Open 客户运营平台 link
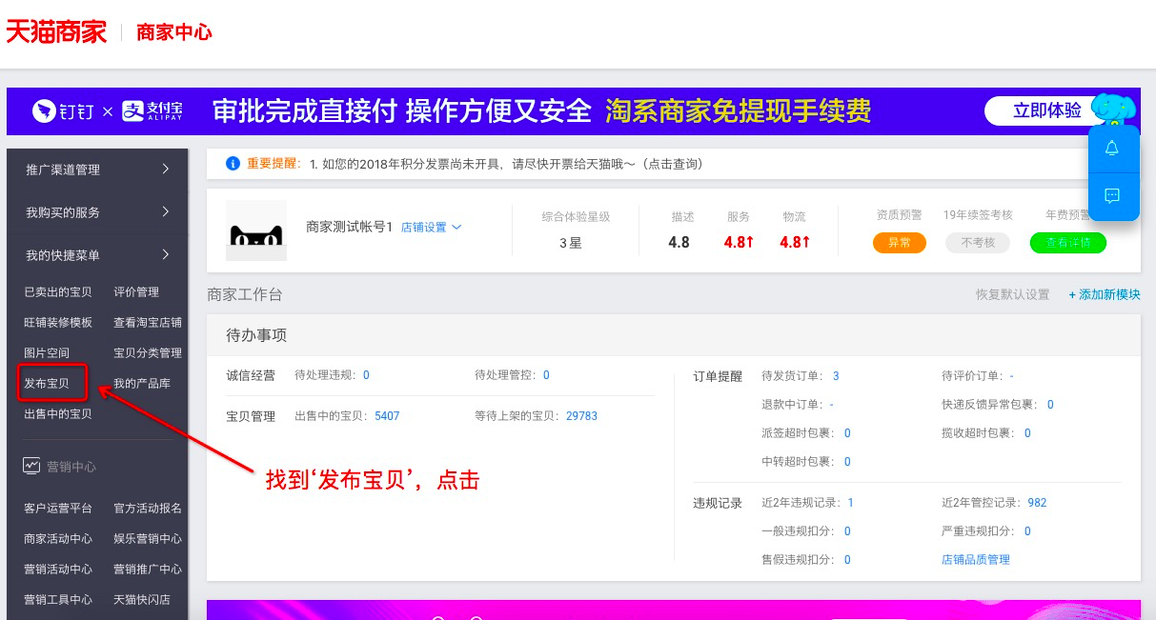Screen dimensions: 1156x620 tap(58, 510)
